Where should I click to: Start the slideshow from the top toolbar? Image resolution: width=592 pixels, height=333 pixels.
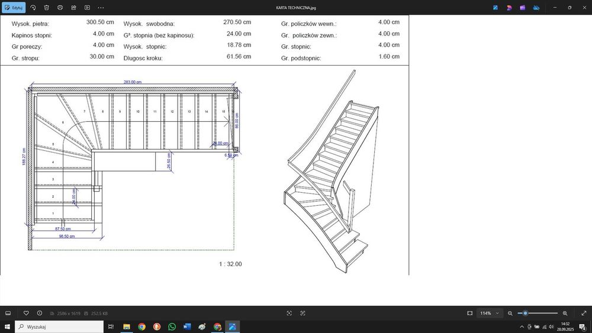click(87, 8)
